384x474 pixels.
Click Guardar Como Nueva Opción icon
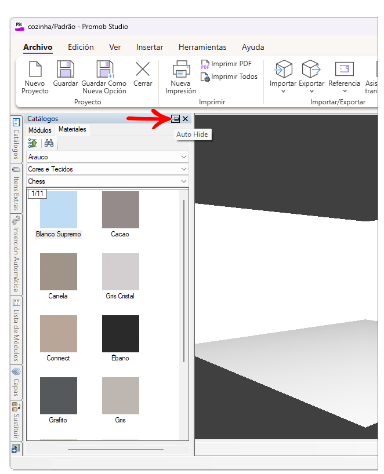click(x=104, y=69)
